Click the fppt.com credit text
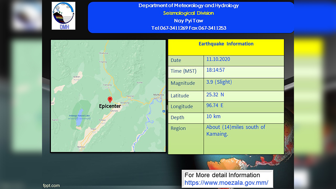336x189 pixels. [x=51, y=186]
